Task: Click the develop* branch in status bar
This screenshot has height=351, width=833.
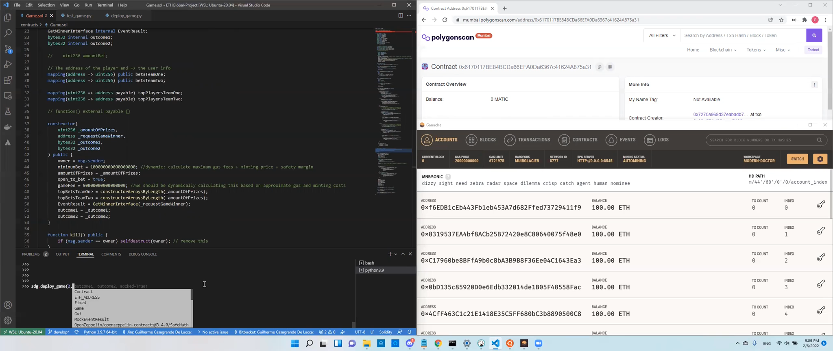Action: (x=59, y=332)
